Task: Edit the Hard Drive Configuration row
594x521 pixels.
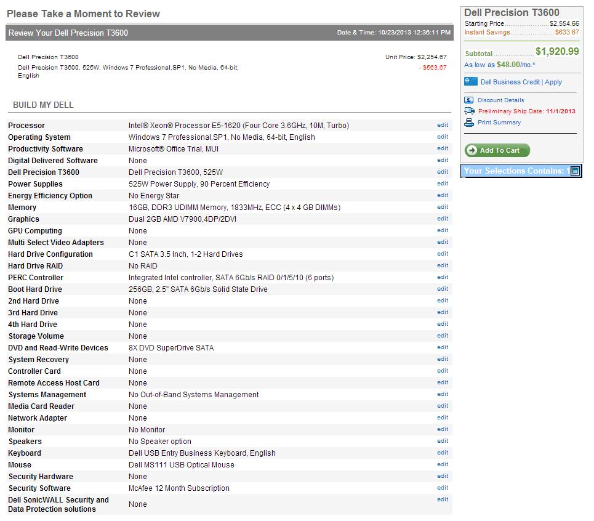Action: click(443, 254)
